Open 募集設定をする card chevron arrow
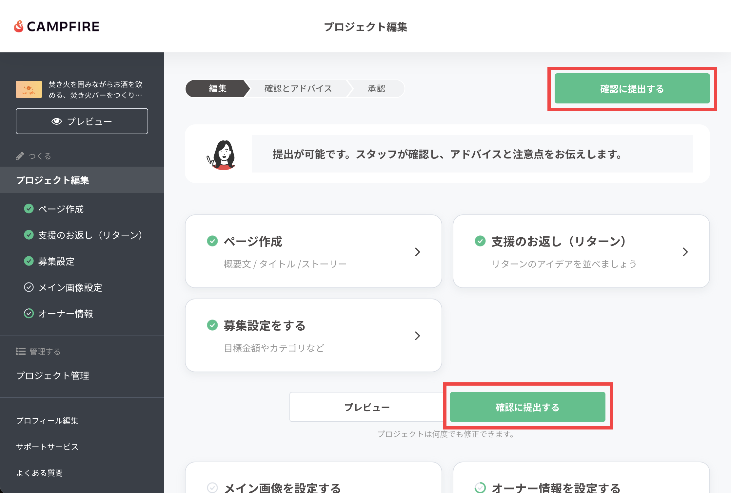The height and width of the screenshot is (493, 731). click(x=417, y=336)
